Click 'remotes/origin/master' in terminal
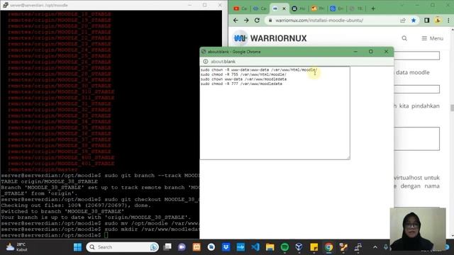This screenshot has width=454, height=255. (x=43, y=169)
